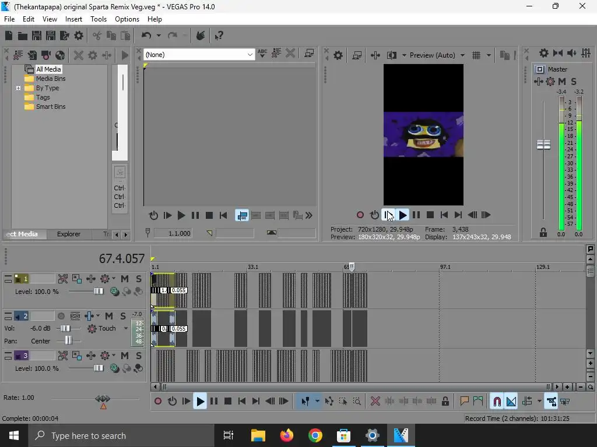The image size is (597, 447).
Task: Click the split screen view icon in preview
Action: [x=392, y=55]
